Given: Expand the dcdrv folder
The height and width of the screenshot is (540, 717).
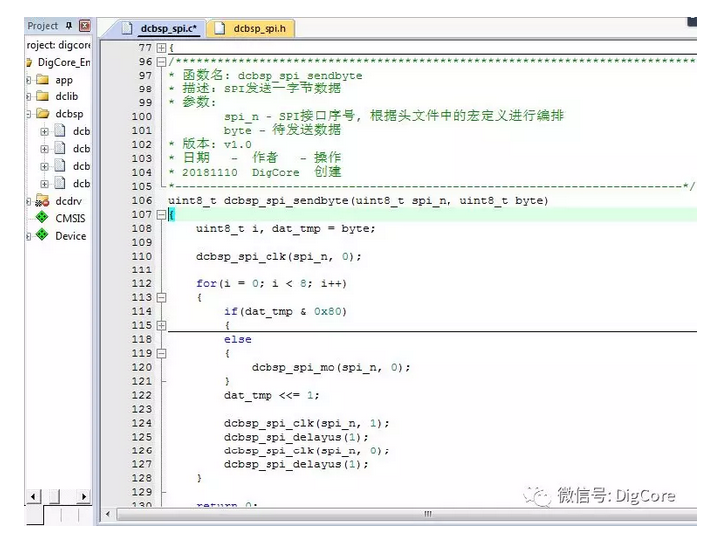Looking at the screenshot, I should pos(29,201).
